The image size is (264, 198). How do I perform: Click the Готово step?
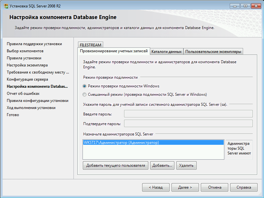13,115
